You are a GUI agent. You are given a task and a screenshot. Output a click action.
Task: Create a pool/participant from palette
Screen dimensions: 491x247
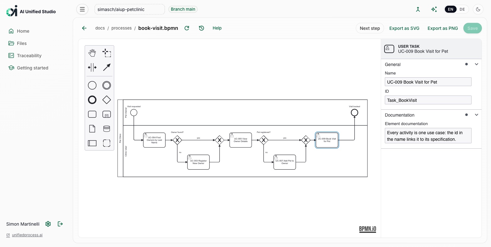92,143
